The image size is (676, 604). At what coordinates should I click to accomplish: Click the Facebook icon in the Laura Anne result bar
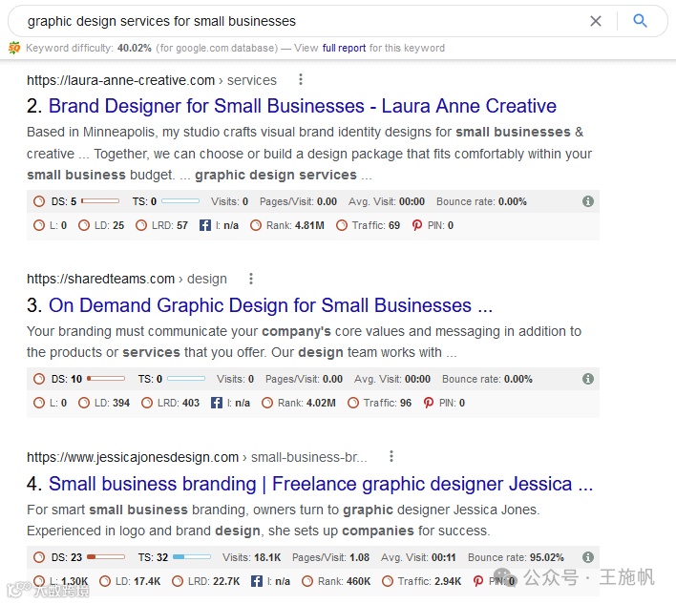click(x=205, y=225)
